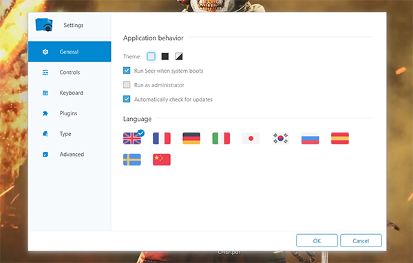Select the United Kingdom flag language
The height and width of the screenshot is (263, 413).
click(x=132, y=139)
